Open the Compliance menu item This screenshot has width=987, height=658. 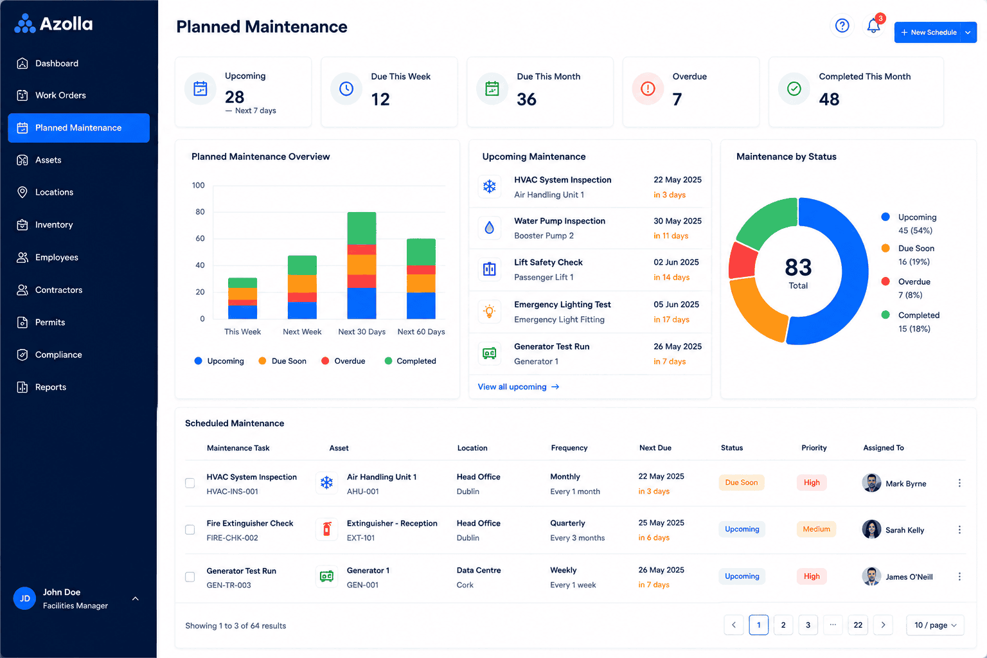point(78,355)
